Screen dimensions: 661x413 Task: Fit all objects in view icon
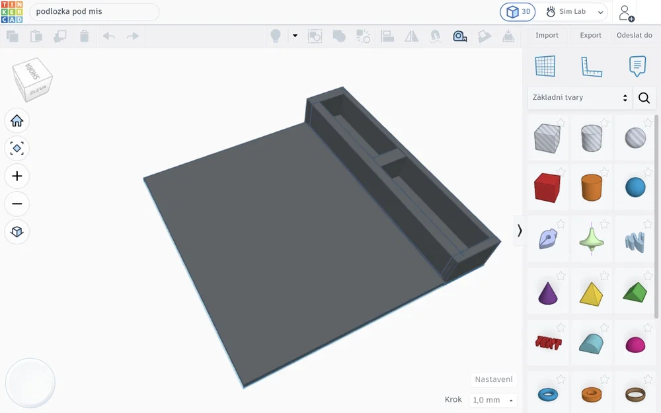pyautogui.click(x=17, y=148)
